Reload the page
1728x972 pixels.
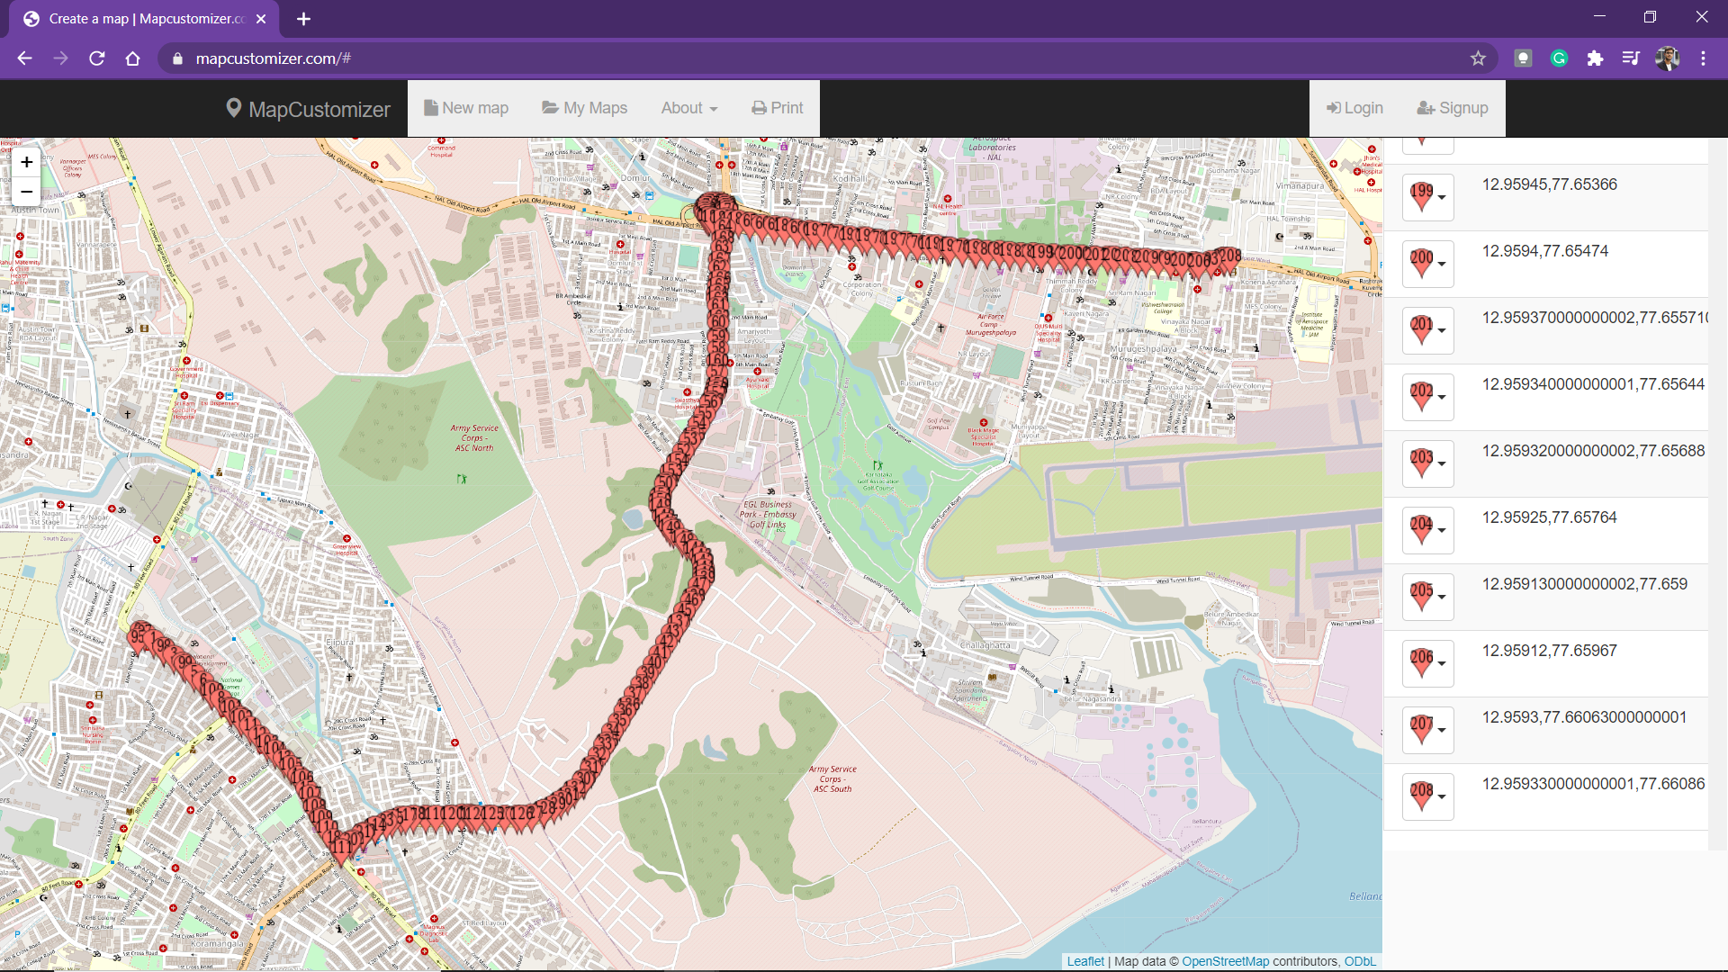[96, 58]
